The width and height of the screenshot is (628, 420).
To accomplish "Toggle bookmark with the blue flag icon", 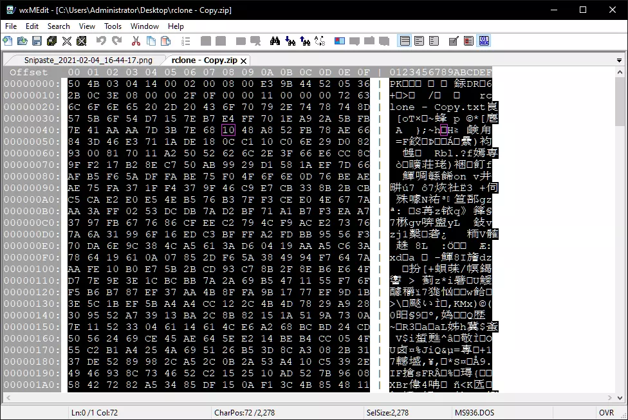I will point(340,41).
